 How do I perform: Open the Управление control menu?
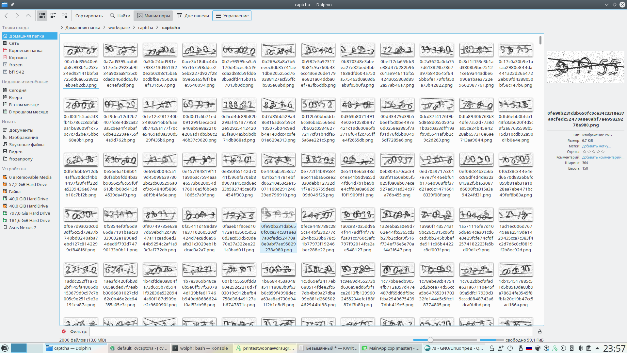click(x=232, y=16)
